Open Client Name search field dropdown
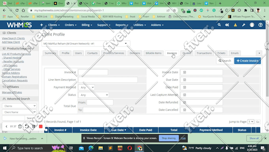The height and width of the screenshot is (152, 269). (x=19, y=112)
